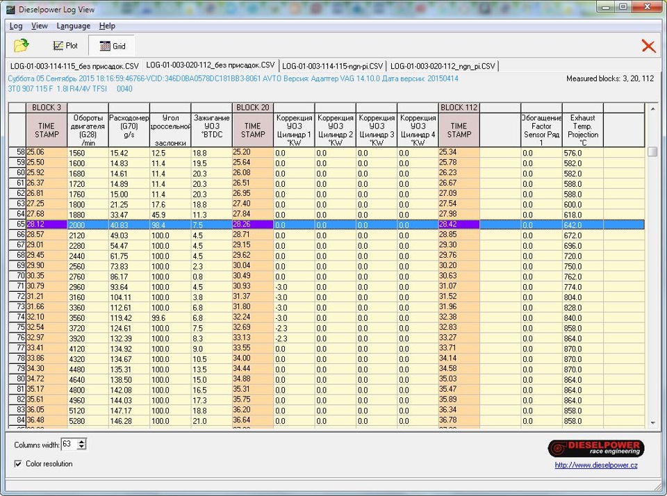Toggle the Color resolution checkbox

pyautogui.click(x=18, y=463)
